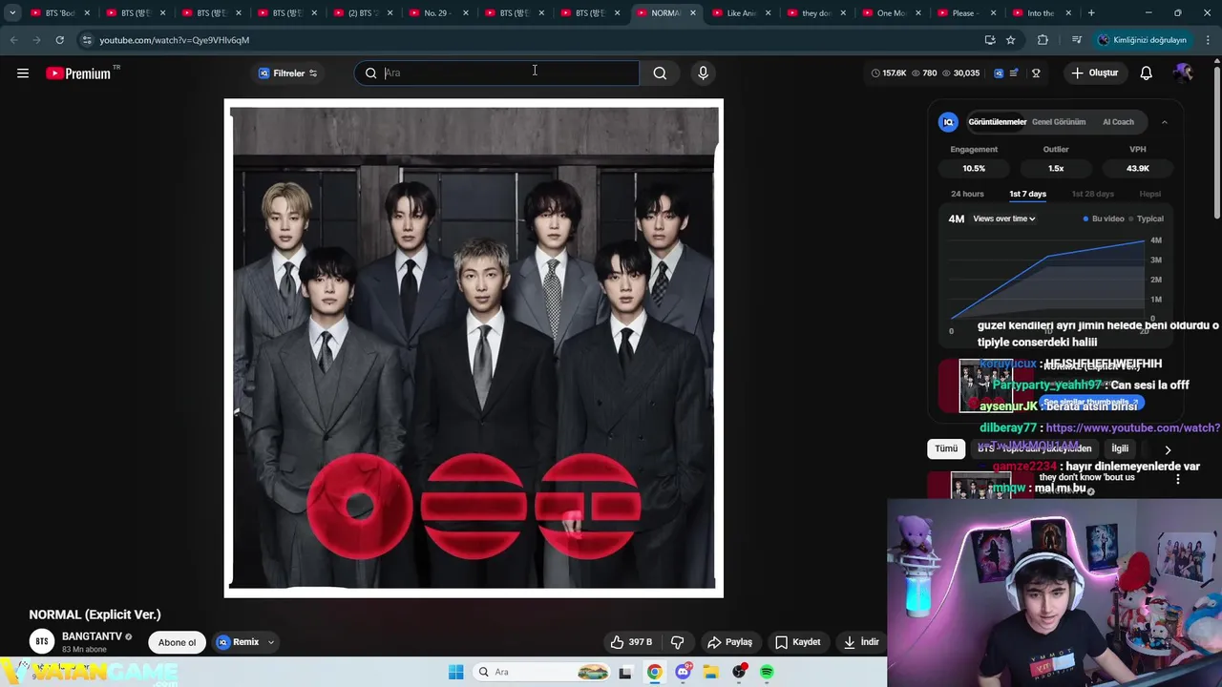Open File Explorer from the taskbar
Screen dimensions: 1222x687
pos(711,672)
